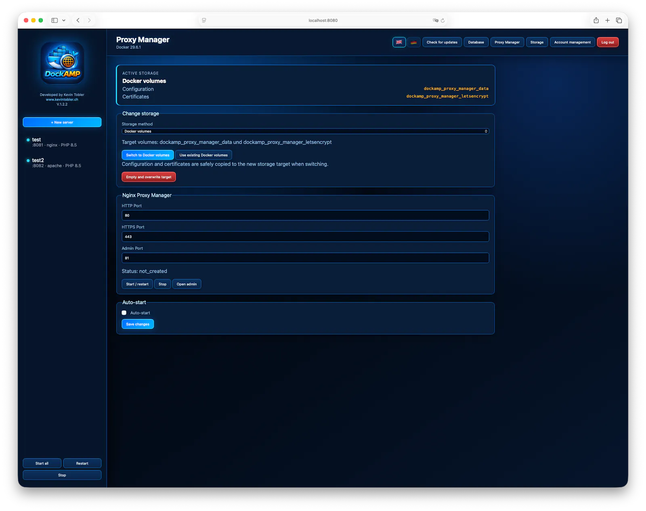Click the localhost:8080 address bar
This screenshot has height=511, width=646.
[323, 20]
